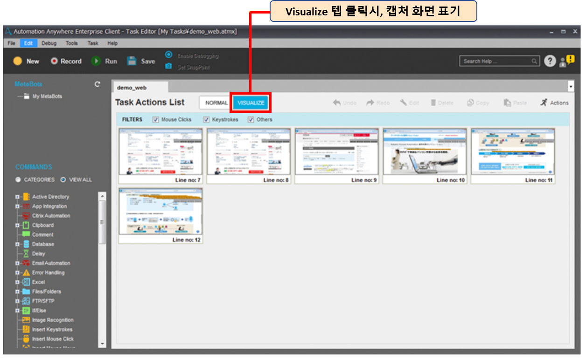
Task: Select the CATEGORIES radio button
Action: coord(18,179)
